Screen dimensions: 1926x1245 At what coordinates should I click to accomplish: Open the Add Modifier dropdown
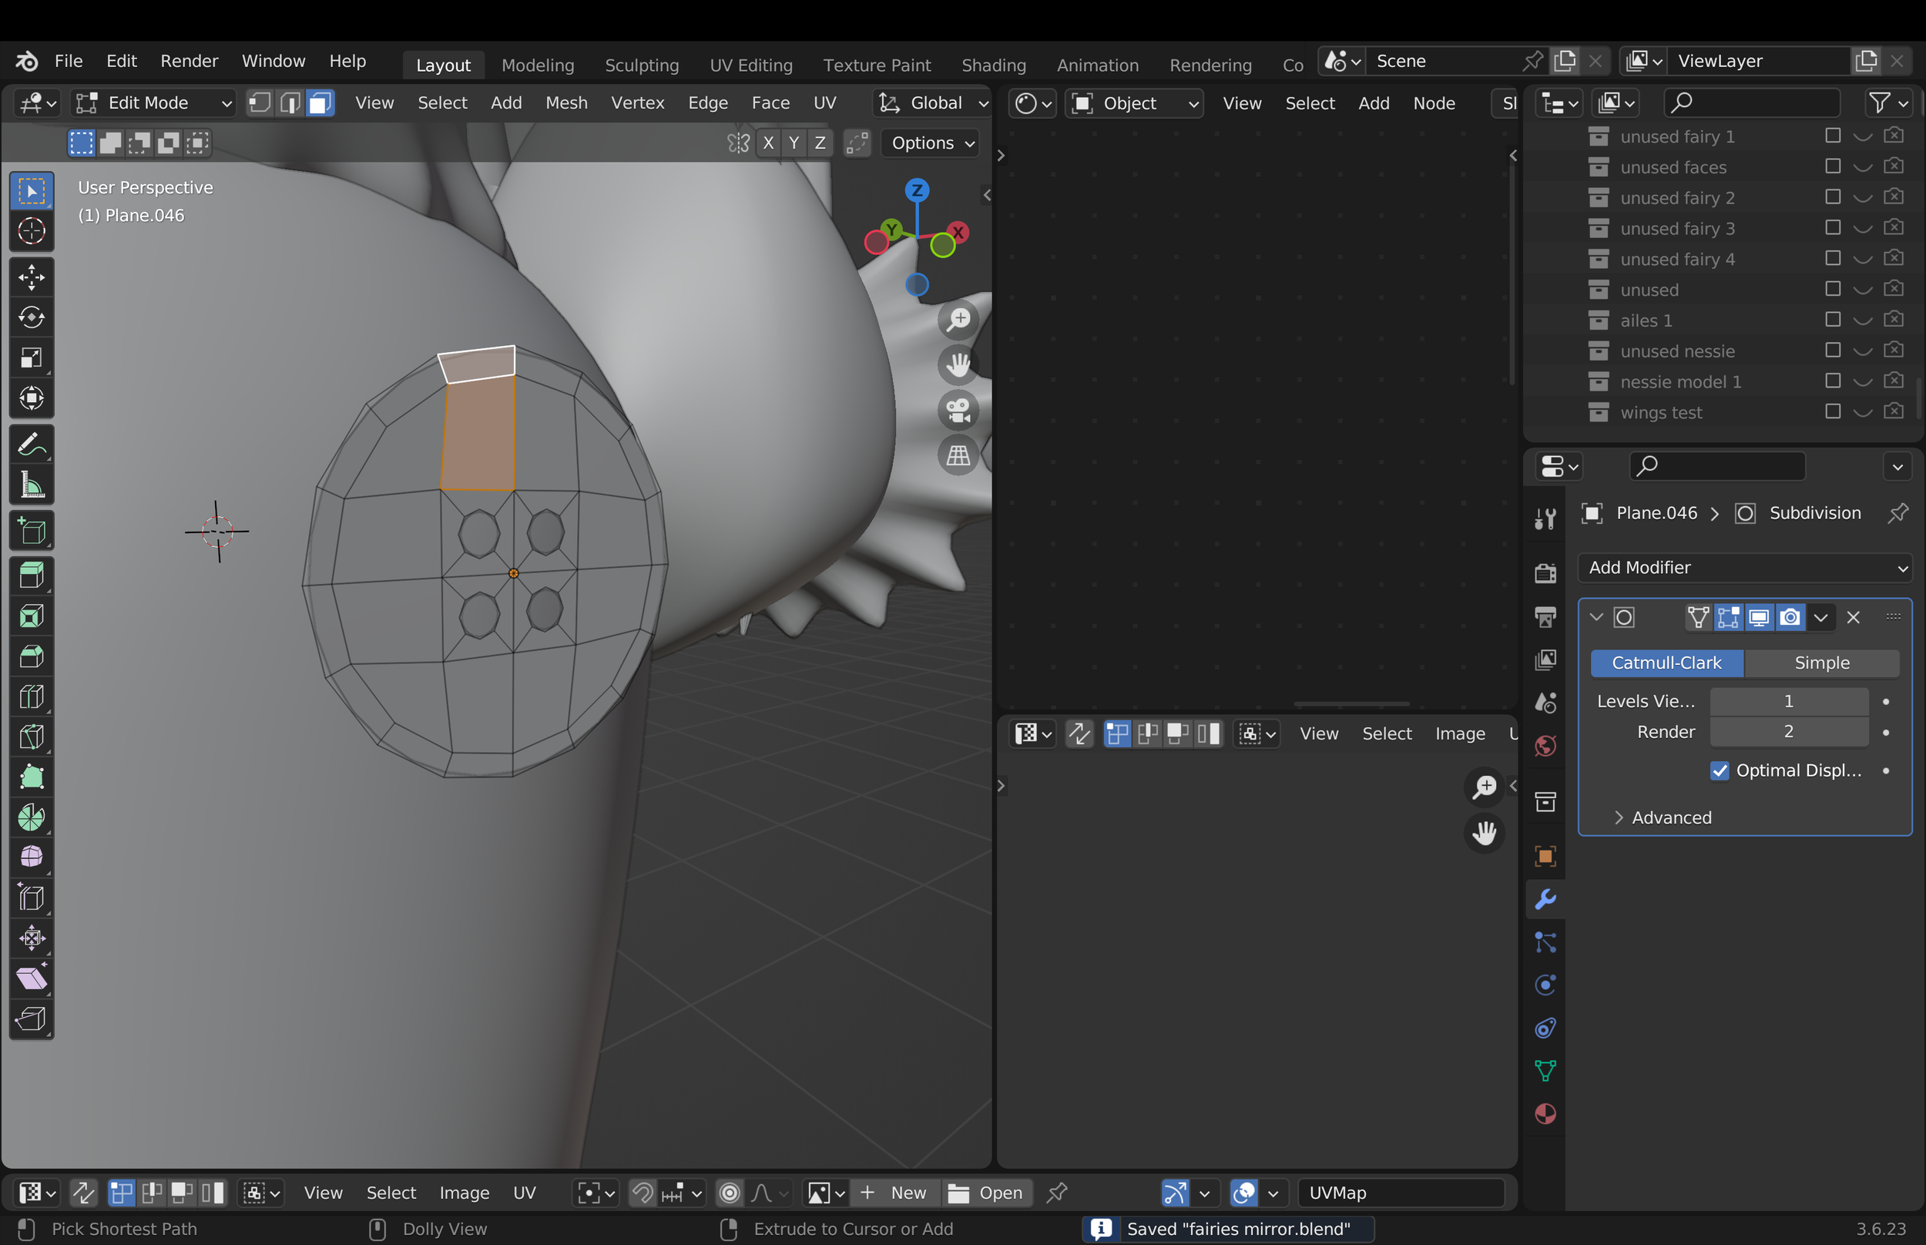point(1743,568)
